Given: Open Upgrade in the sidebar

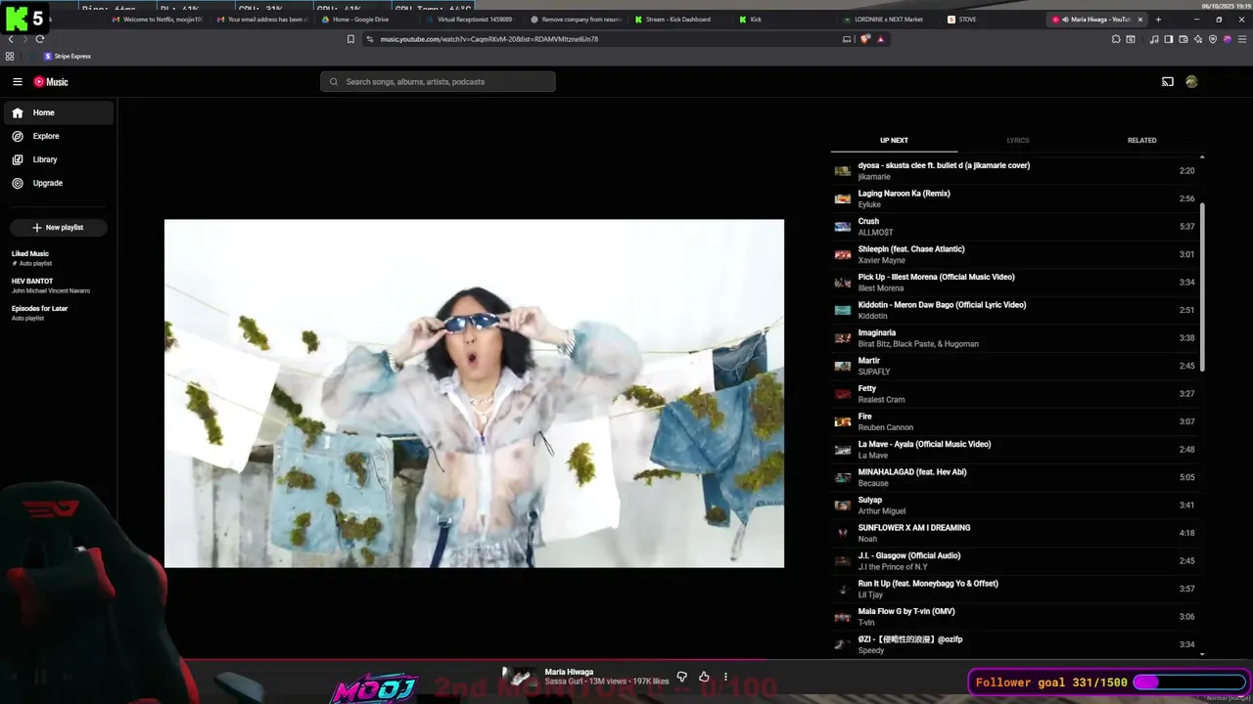Looking at the screenshot, I should tap(58, 183).
